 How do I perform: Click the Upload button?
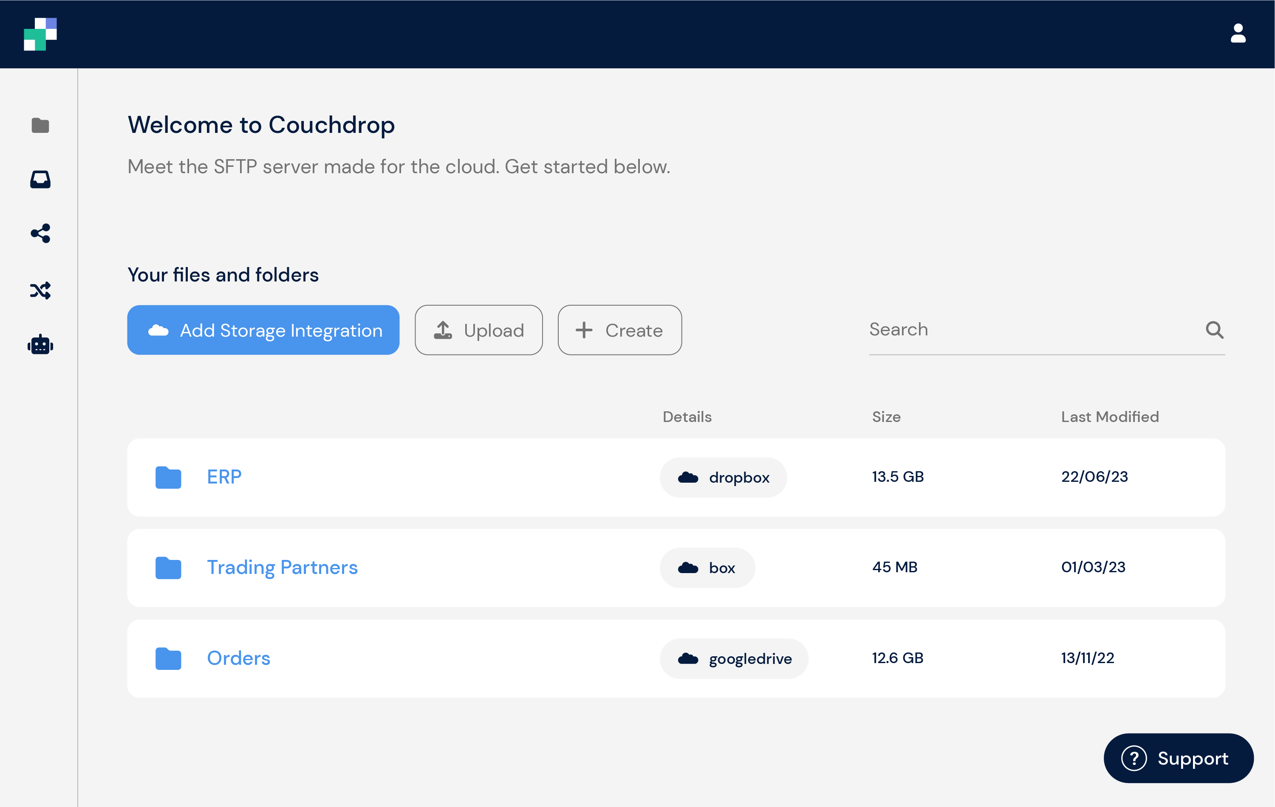point(480,330)
